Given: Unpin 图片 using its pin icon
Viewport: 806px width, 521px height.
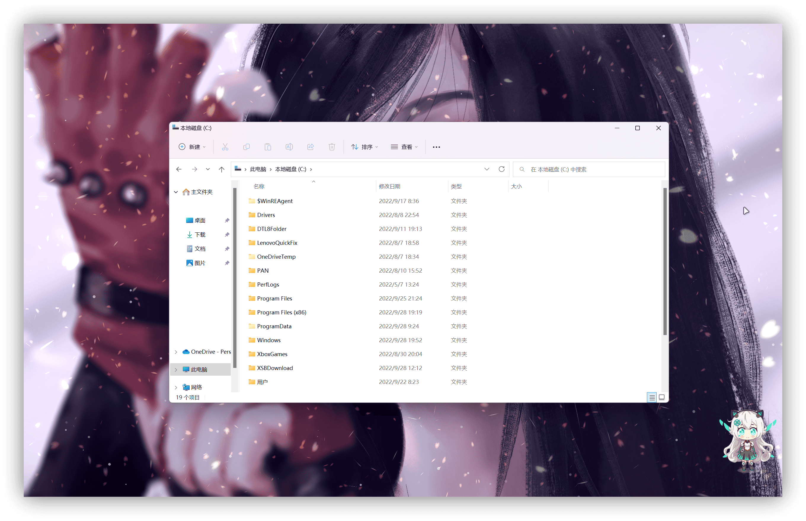Looking at the screenshot, I should pos(227,263).
